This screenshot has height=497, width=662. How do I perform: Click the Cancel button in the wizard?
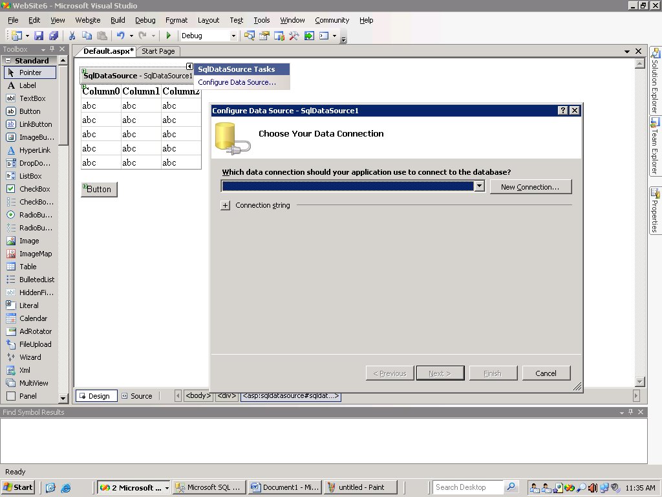[546, 373]
